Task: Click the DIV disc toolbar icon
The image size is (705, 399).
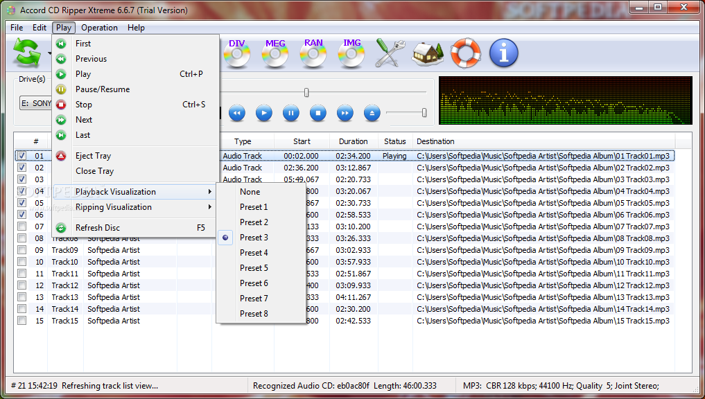Action: [237, 53]
